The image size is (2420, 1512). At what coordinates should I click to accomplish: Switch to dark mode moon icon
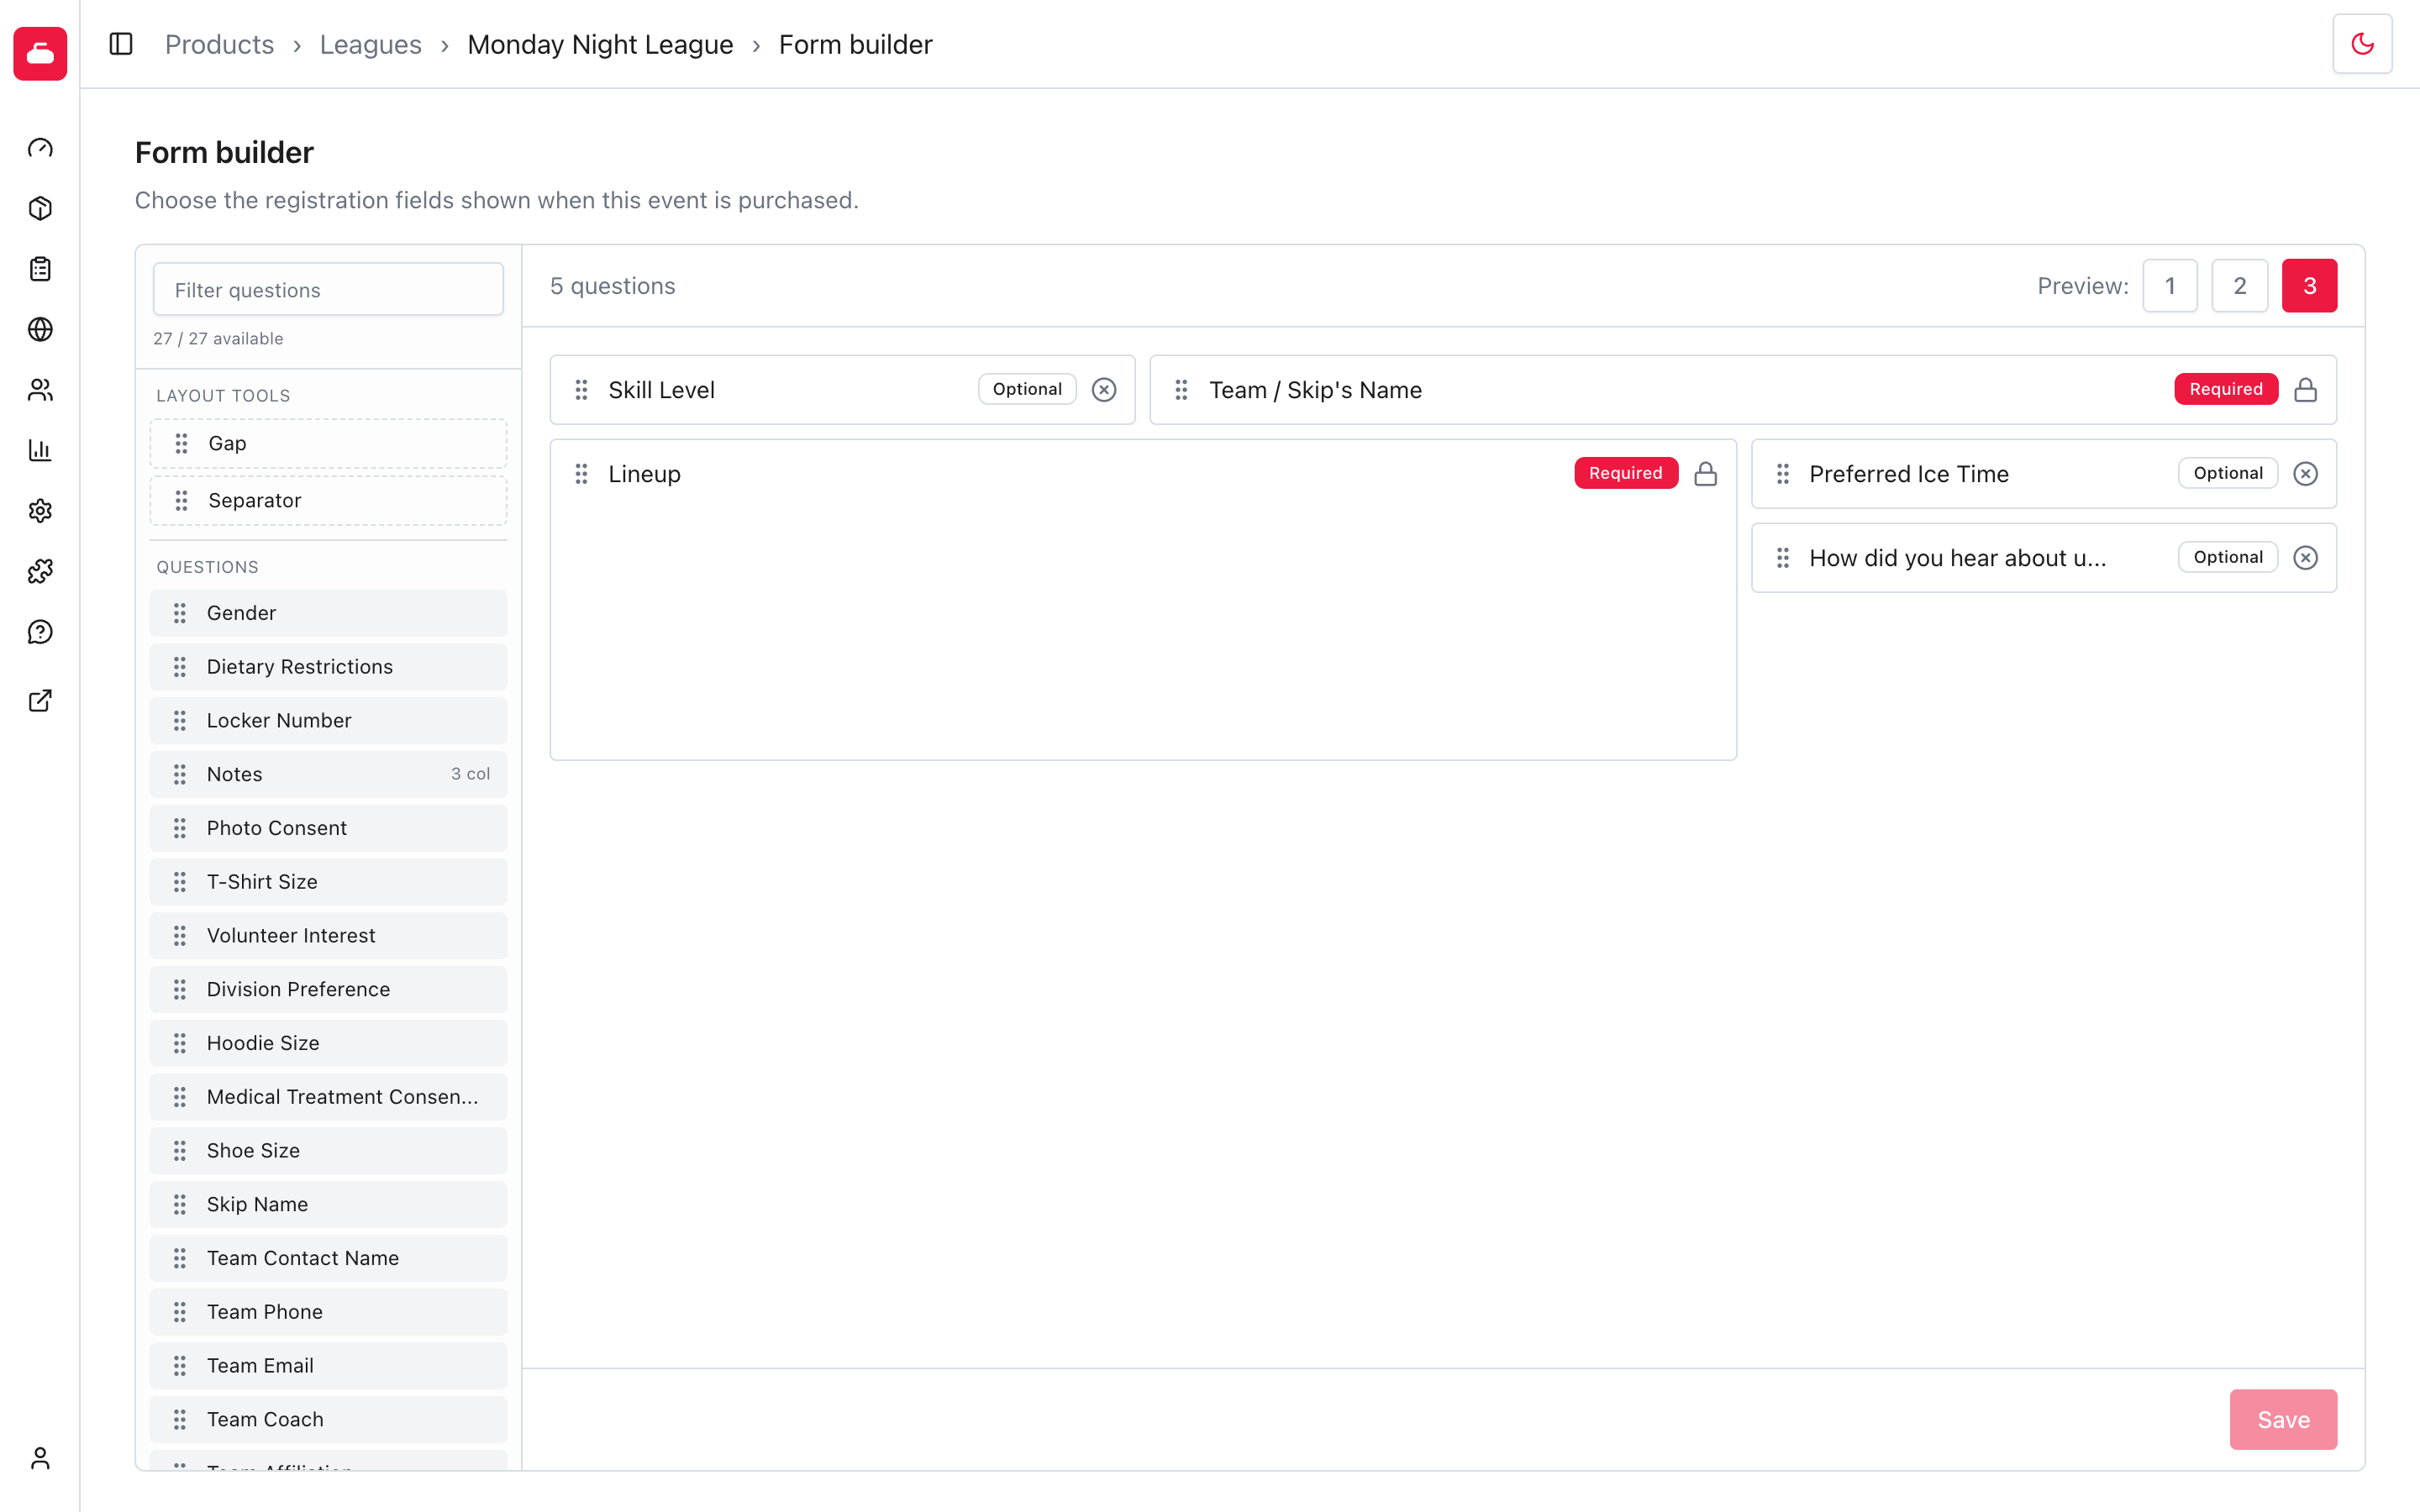tap(2362, 44)
